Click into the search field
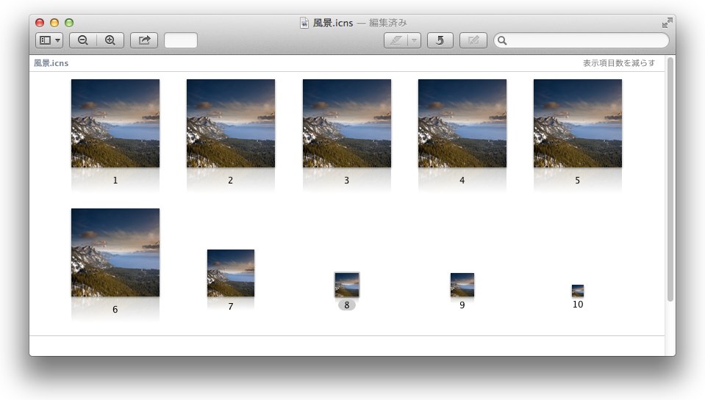This screenshot has width=705, height=400. pos(581,40)
